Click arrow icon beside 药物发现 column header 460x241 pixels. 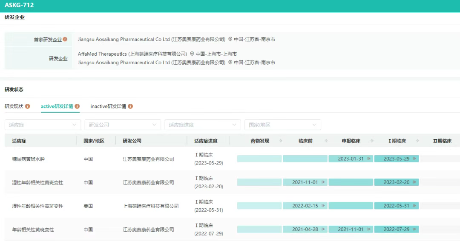[x=280, y=141]
